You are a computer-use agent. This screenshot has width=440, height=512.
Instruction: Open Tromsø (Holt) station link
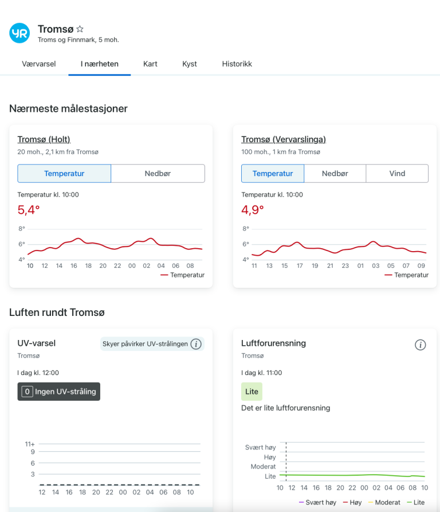point(44,139)
